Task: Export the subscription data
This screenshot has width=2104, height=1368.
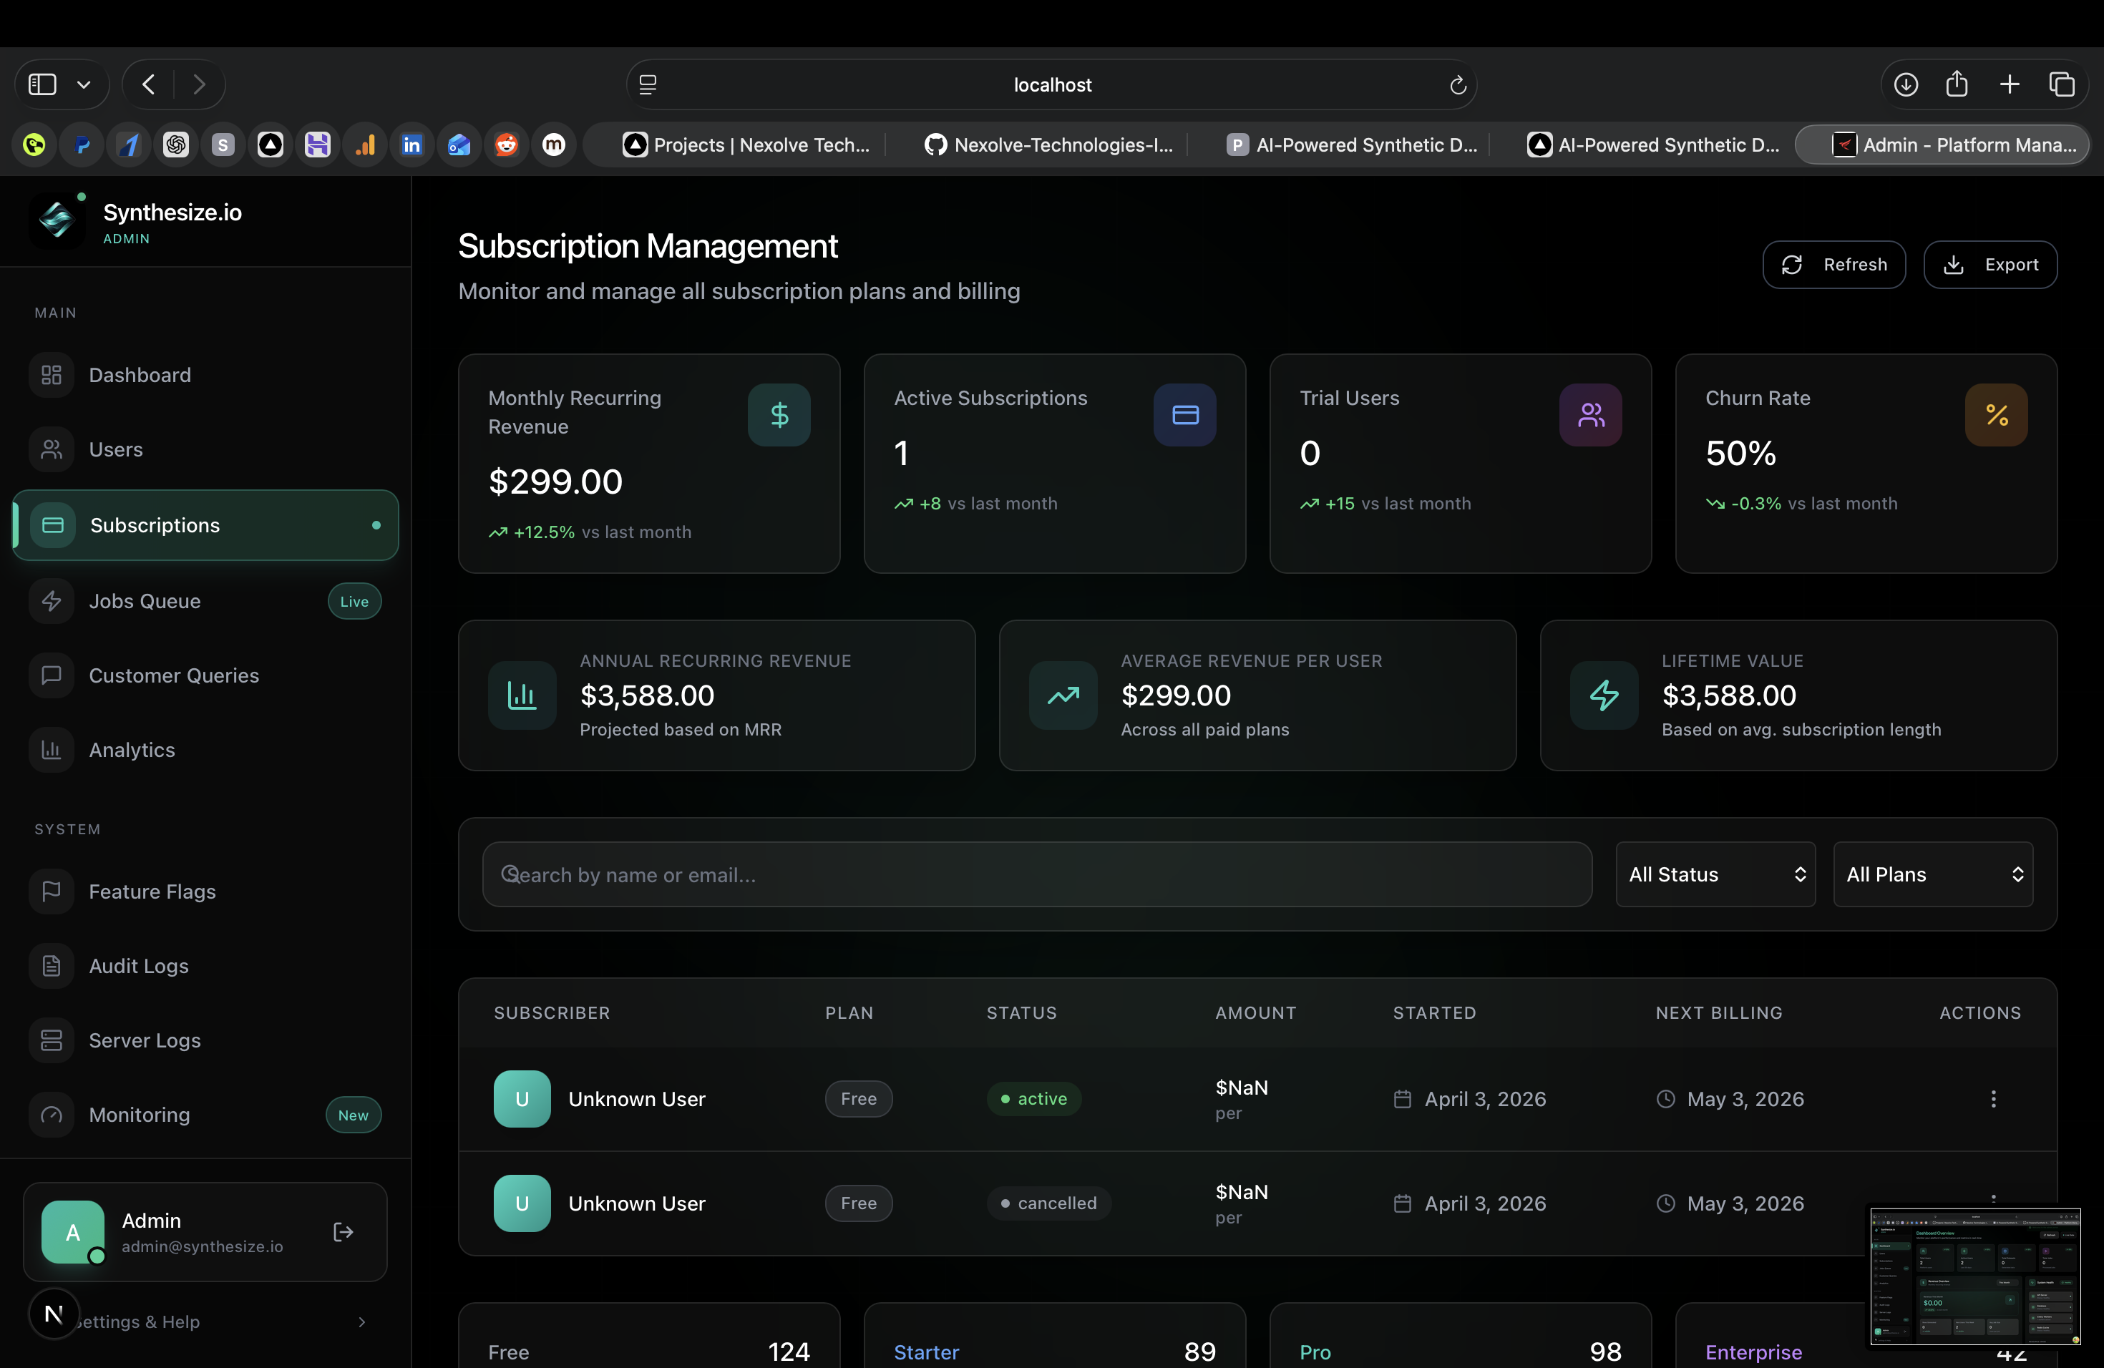Action: click(1991, 264)
